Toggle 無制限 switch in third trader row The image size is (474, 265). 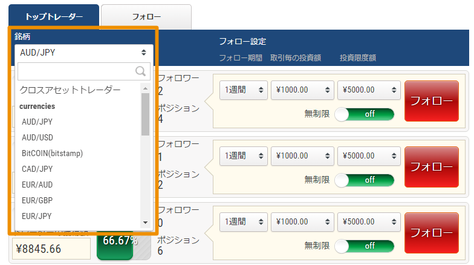click(364, 246)
